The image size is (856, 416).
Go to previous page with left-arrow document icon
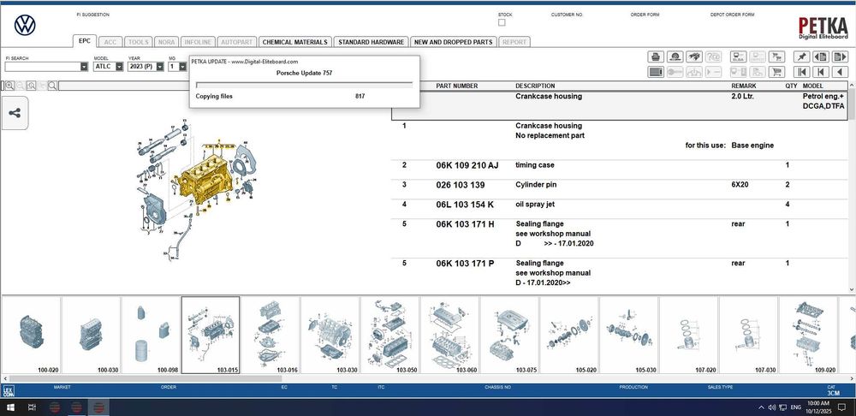coord(821,56)
